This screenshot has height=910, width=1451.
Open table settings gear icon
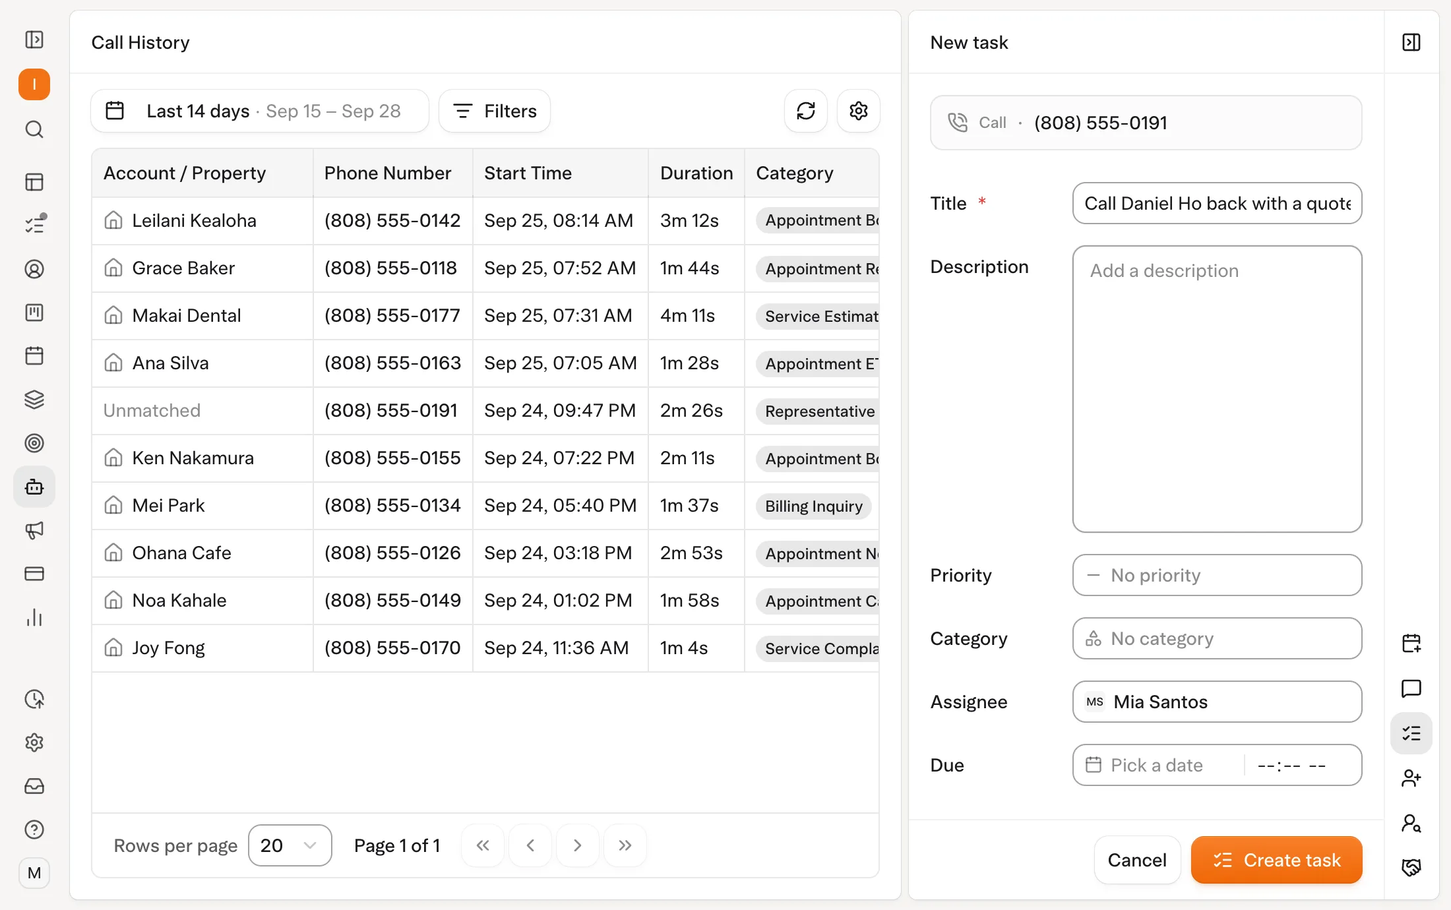(x=859, y=111)
